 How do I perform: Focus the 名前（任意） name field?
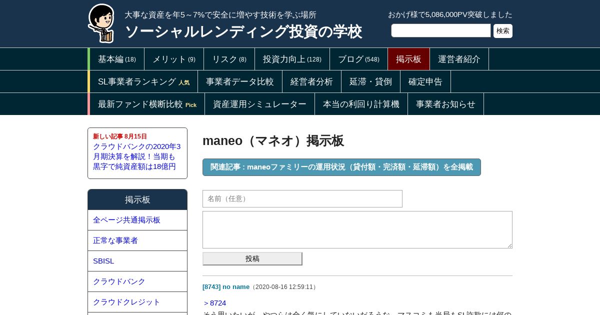302,198
